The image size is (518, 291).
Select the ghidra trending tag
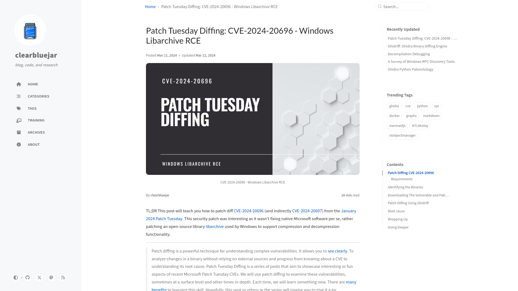394,106
